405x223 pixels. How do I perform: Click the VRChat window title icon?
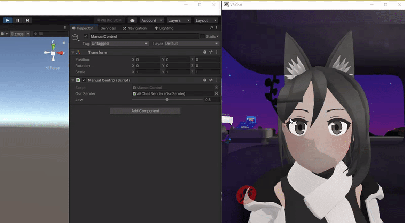click(226, 5)
